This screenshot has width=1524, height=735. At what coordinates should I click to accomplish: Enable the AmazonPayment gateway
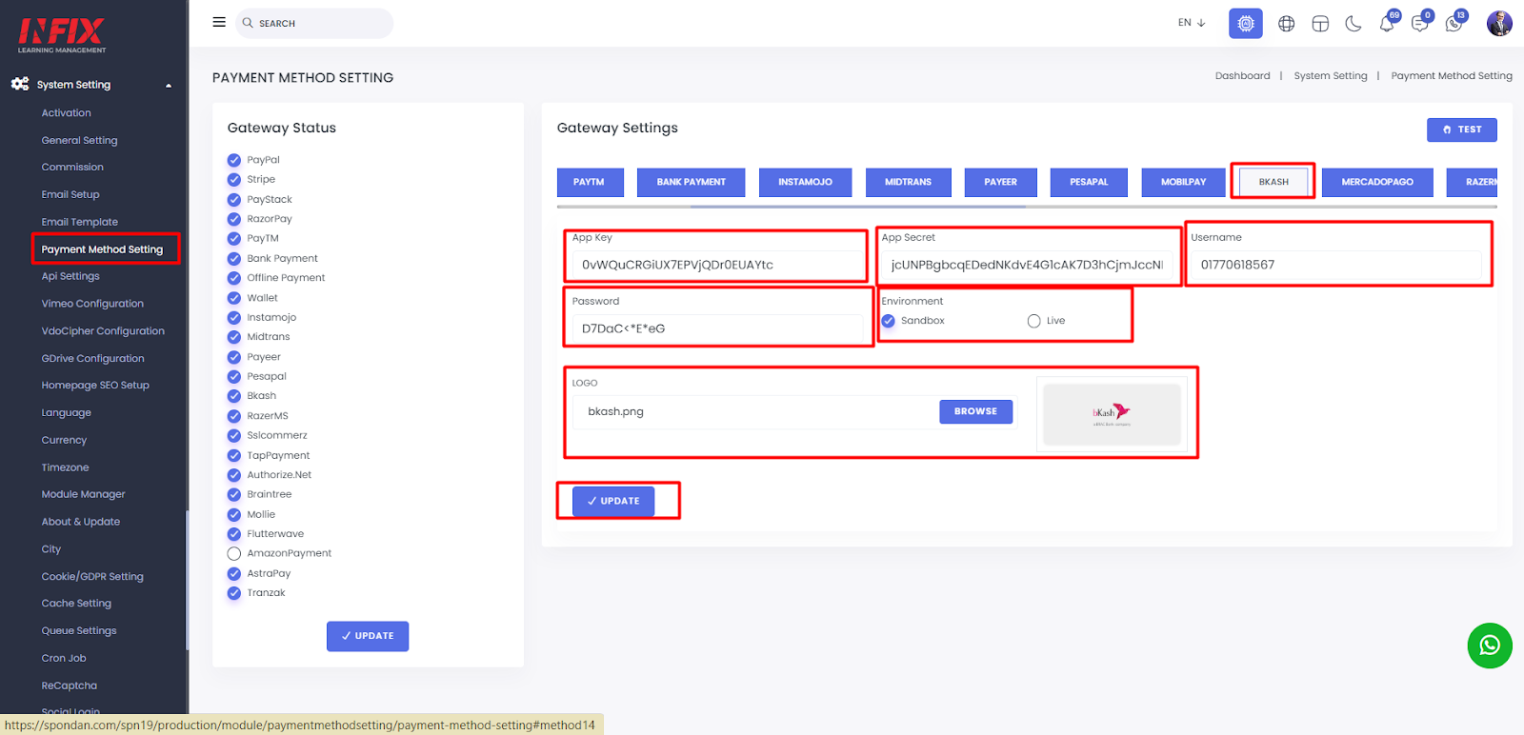point(234,553)
